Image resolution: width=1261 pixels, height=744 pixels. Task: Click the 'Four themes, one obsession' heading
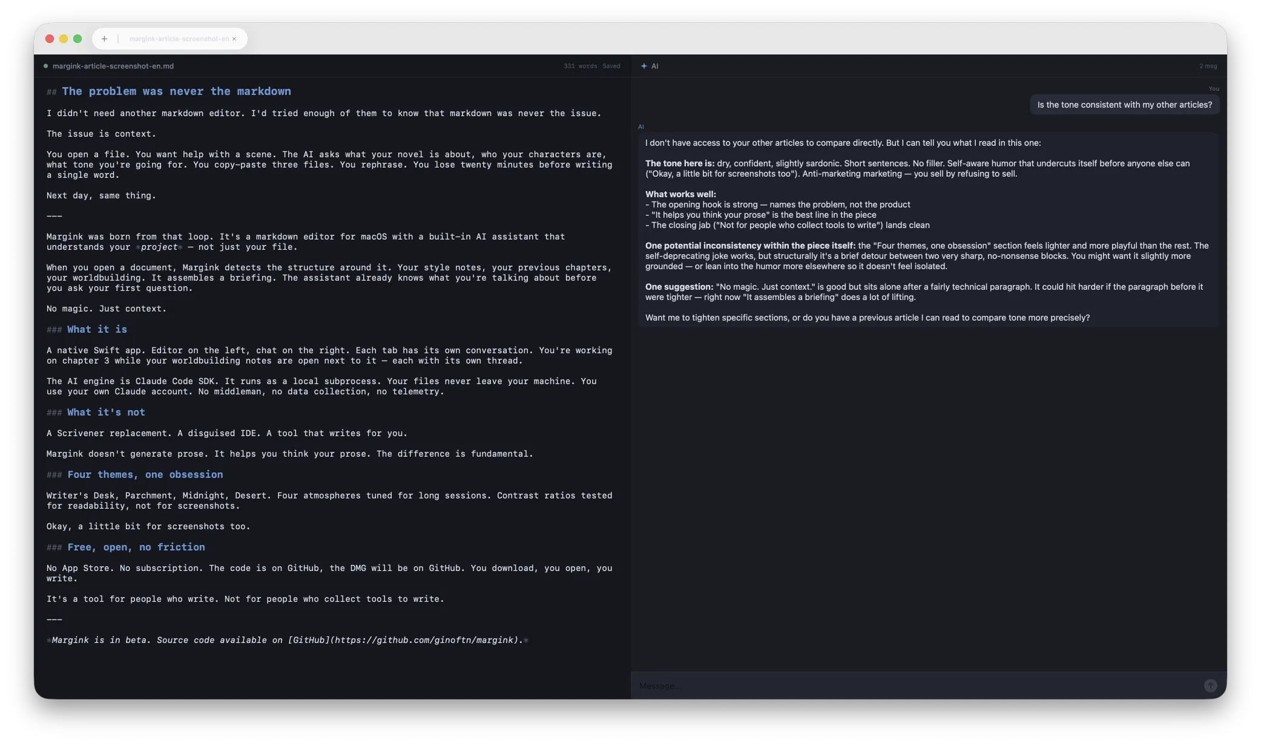[145, 474]
